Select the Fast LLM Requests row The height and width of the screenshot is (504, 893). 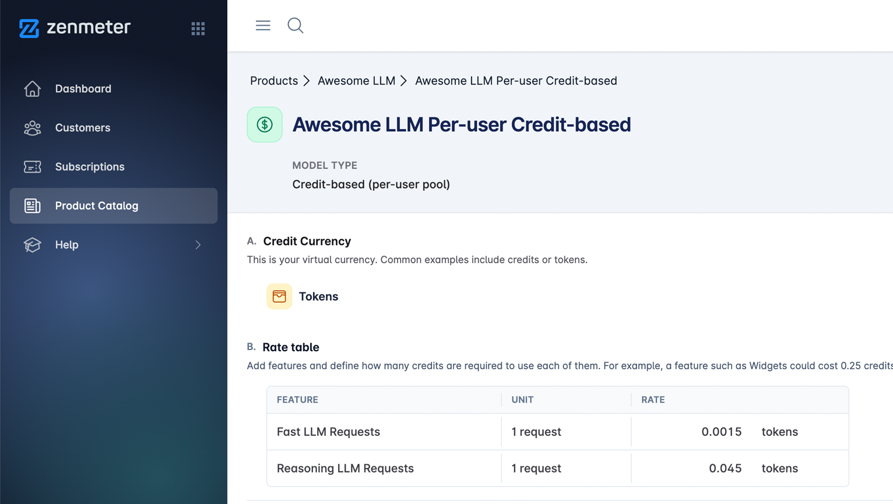point(558,432)
